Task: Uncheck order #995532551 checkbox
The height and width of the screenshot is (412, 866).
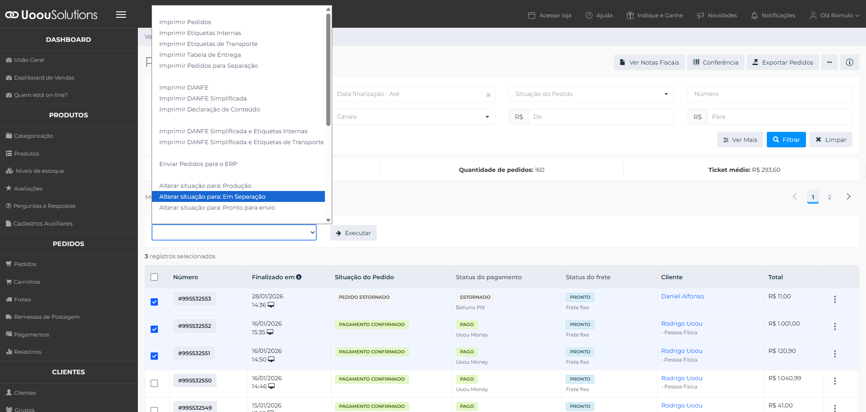Action: tap(154, 356)
